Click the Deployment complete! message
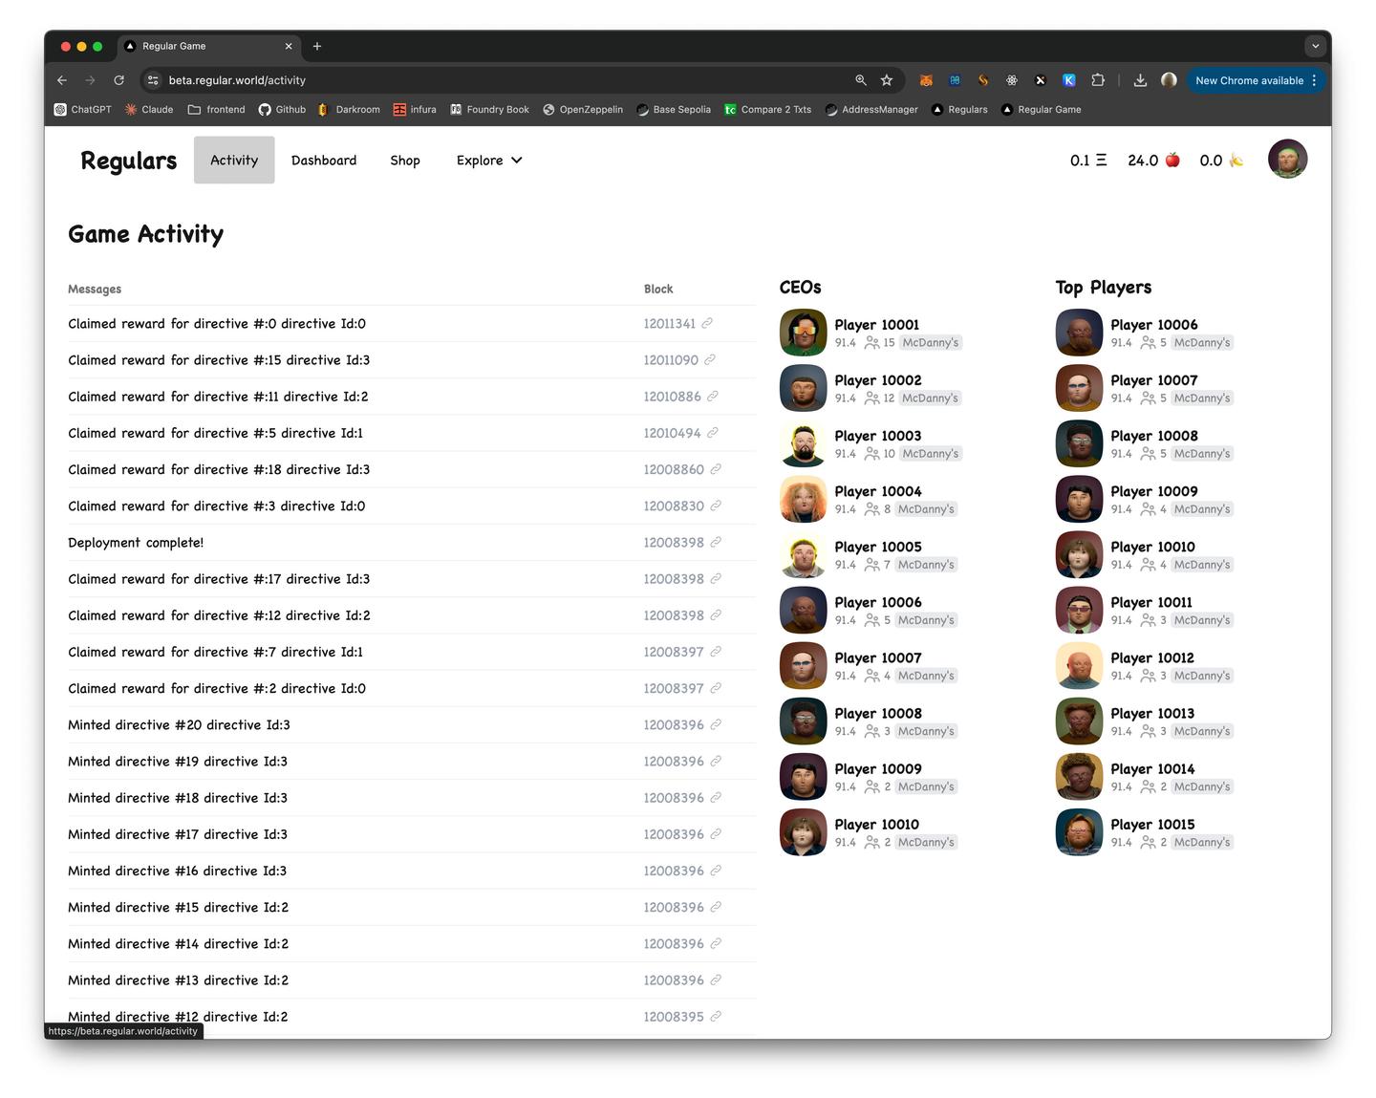 pos(136,543)
